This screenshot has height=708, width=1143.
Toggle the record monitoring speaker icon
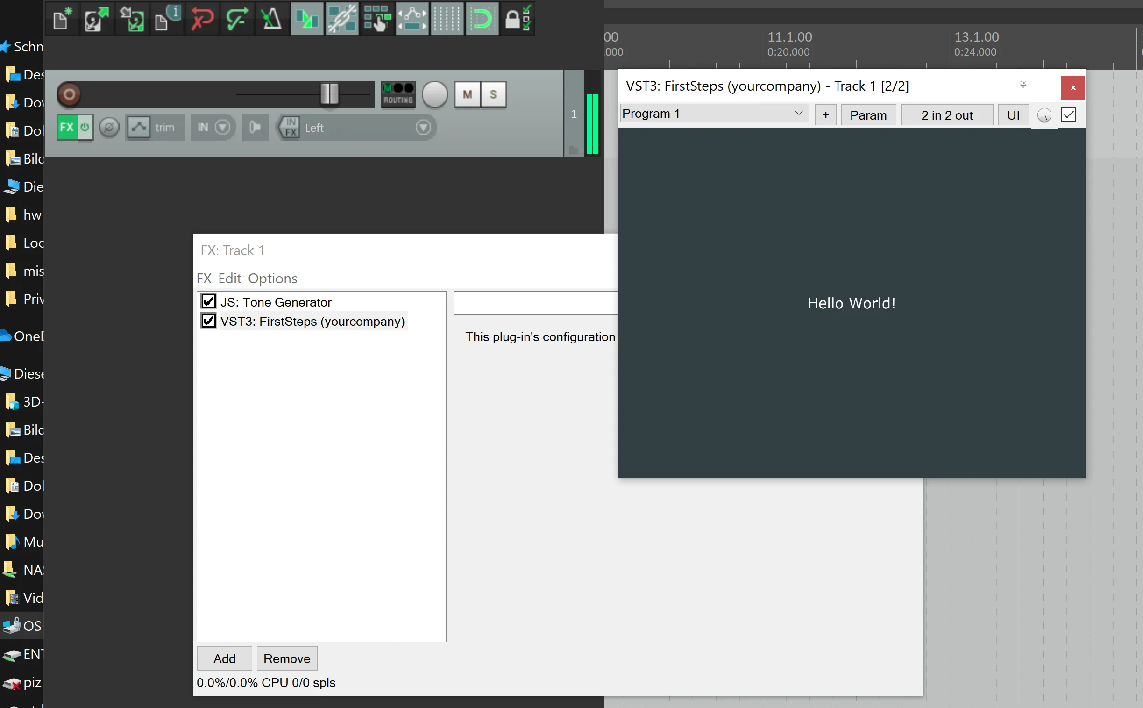pyautogui.click(x=256, y=128)
